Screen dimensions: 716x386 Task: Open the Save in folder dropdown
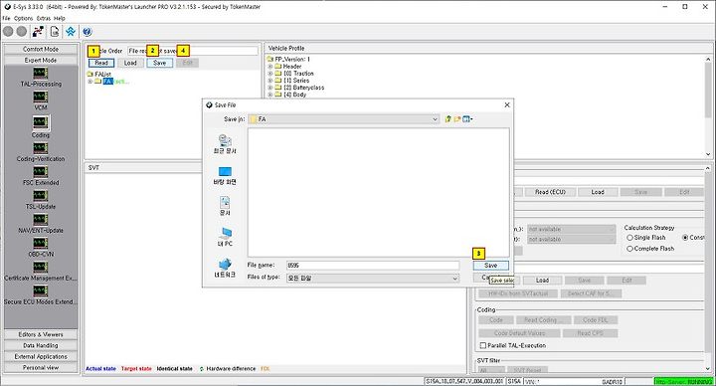click(x=435, y=119)
